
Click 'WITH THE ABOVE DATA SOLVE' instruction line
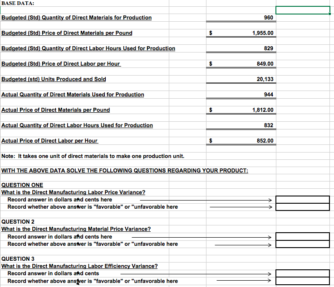point(125,171)
